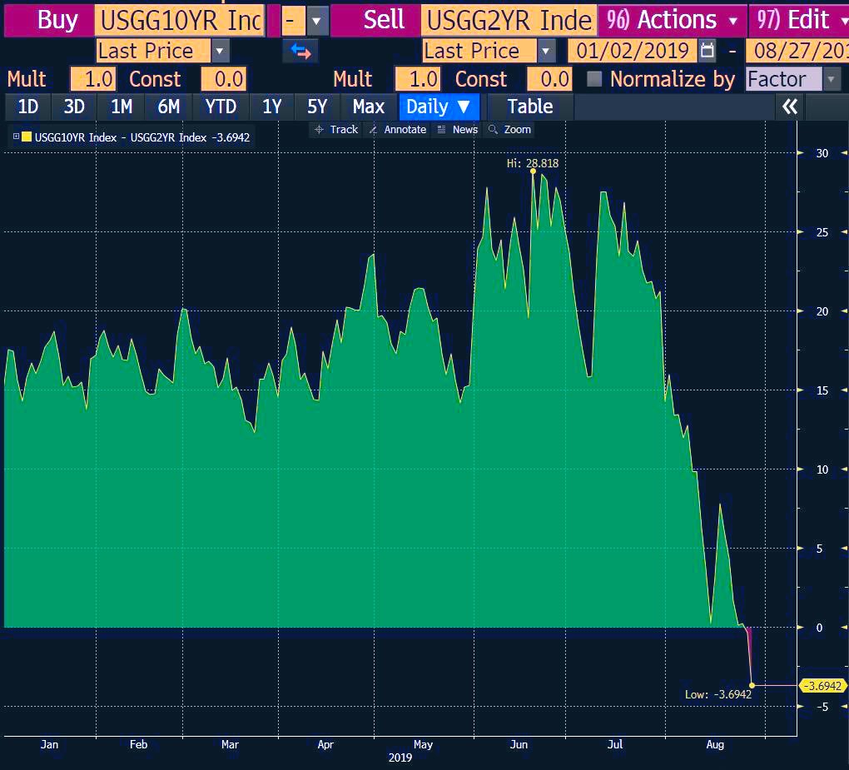Click the Hi: 28.818 chart label

(532, 163)
